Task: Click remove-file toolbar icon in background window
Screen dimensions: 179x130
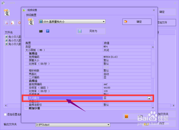Action: (x=6, y=22)
